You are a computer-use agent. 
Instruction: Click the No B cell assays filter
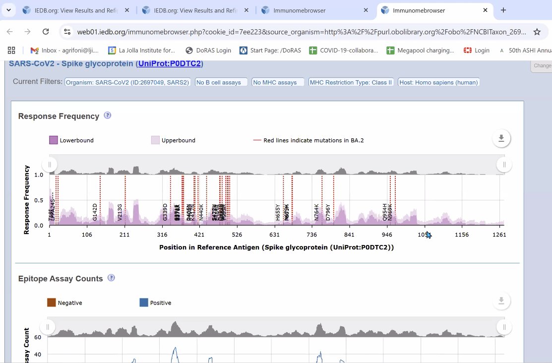221,82
